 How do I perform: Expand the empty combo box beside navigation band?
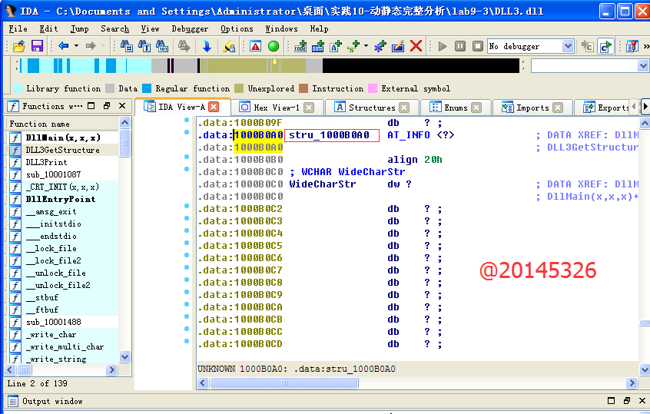pyautogui.click(x=643, y=67)
